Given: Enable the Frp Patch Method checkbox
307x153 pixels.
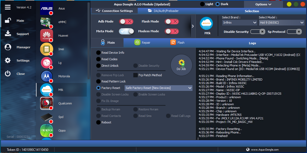Looking at the screenshot, I should [136, 75].
